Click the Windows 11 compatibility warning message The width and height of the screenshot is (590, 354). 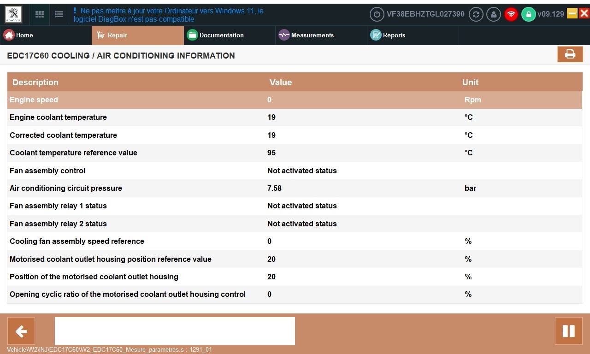tap(169, 15)
